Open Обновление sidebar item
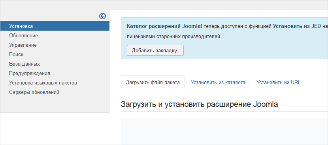The width and height of the screenshot is (328, 145). [23, 36]
